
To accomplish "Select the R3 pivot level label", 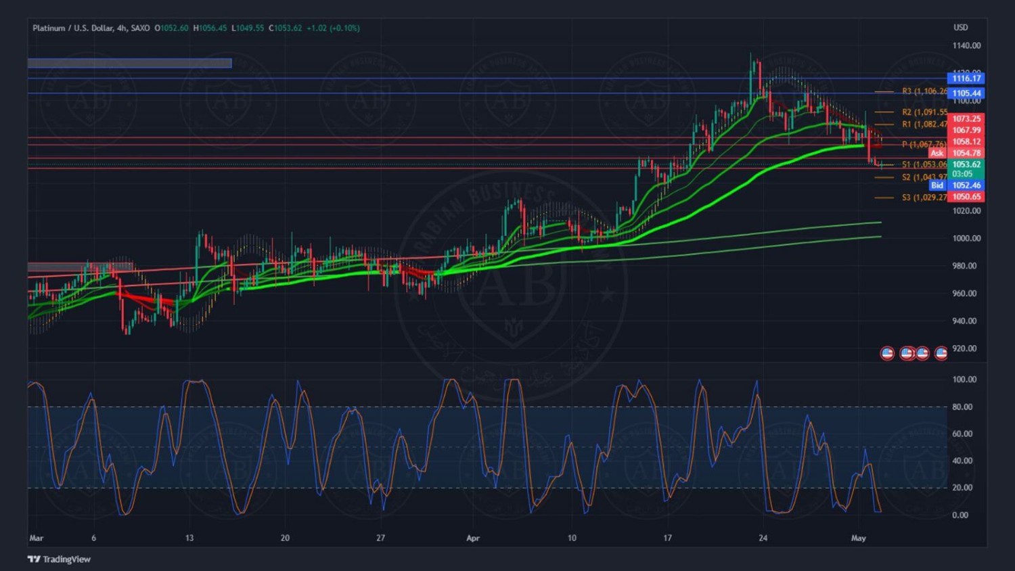I will tap(924, 91).
